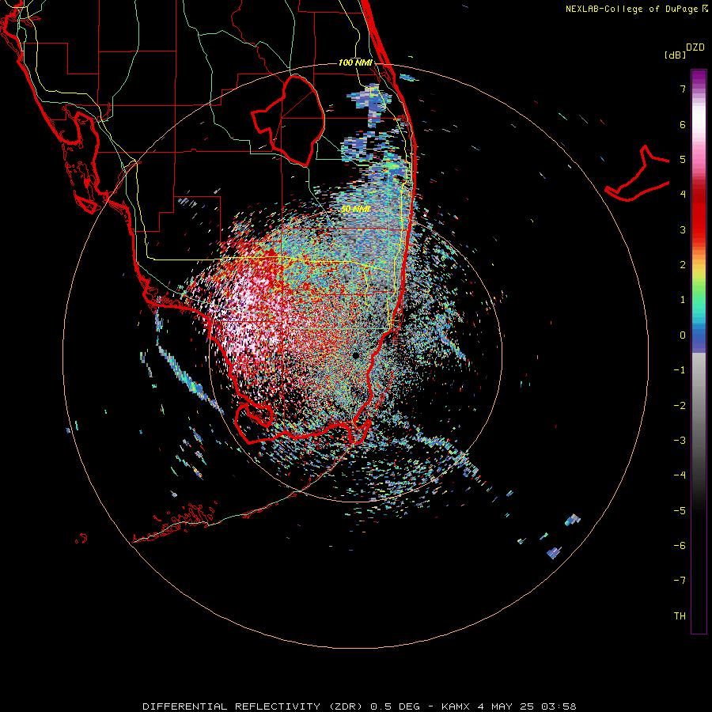Click the 6 value on color scale
Image resolution: width=712 pixels, height=712 pixels.
[x=683, y=124]
